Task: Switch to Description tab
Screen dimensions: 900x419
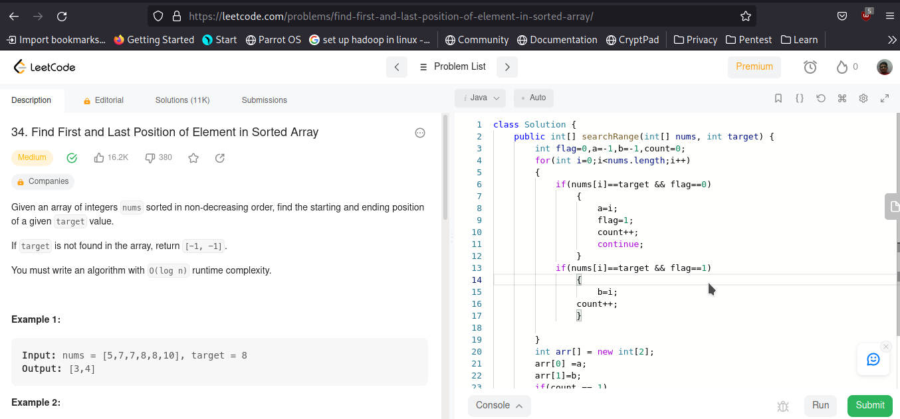Action: [x=31, y=100]
